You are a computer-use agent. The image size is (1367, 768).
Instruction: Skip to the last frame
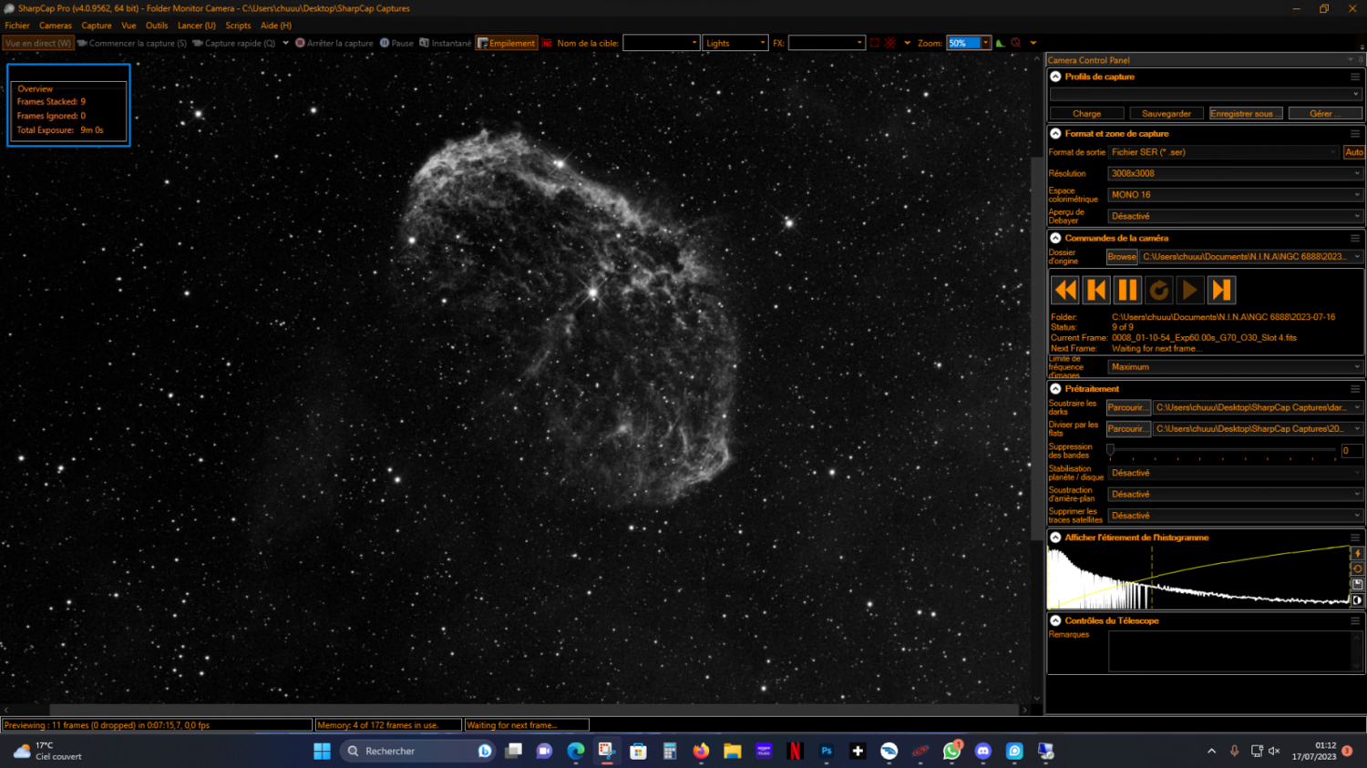coord(1221,290)
